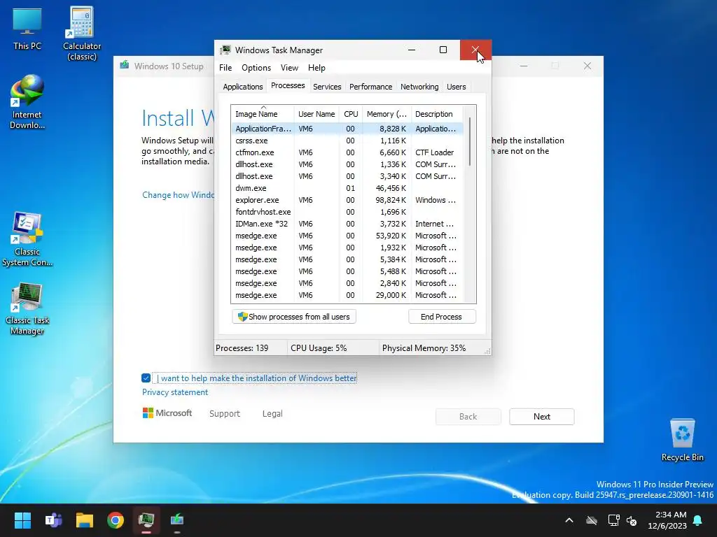Switch to the Networking tab
717x537 pixels.
point(419,87)
